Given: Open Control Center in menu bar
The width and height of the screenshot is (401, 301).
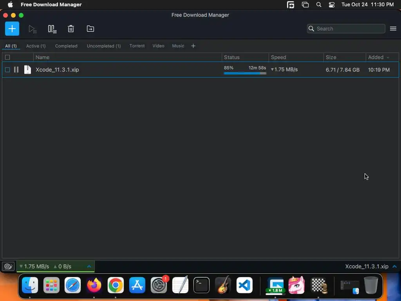Looking at the screenshot, I should (x=332, y=5).
